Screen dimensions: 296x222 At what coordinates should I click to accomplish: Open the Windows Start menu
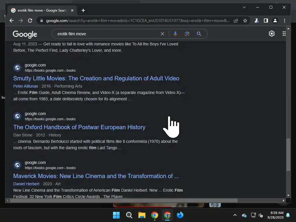click(x=116, y=215)
